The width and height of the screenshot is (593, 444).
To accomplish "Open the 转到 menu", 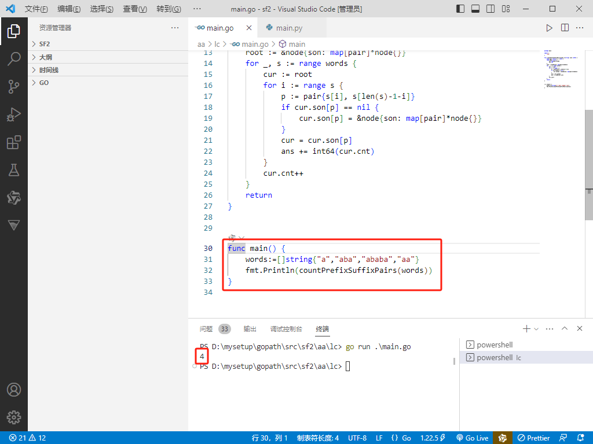I will pos(169,9).
